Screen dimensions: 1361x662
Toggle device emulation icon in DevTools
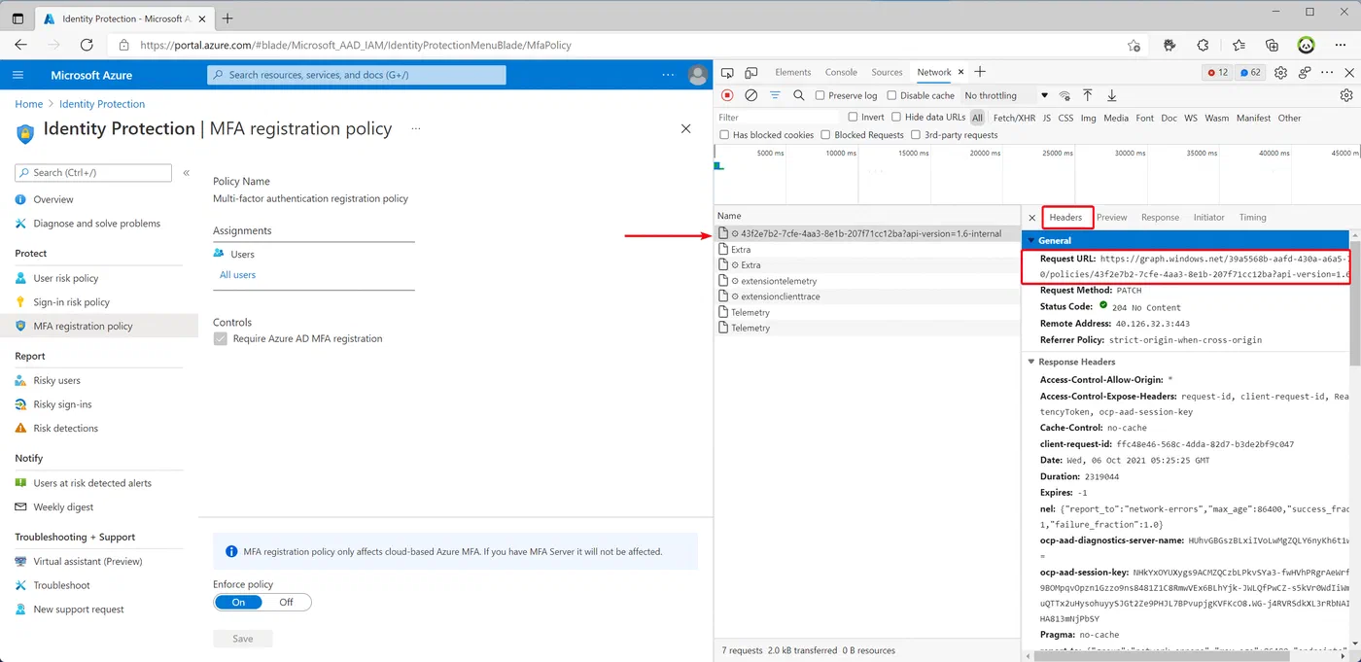click(751, 73)
